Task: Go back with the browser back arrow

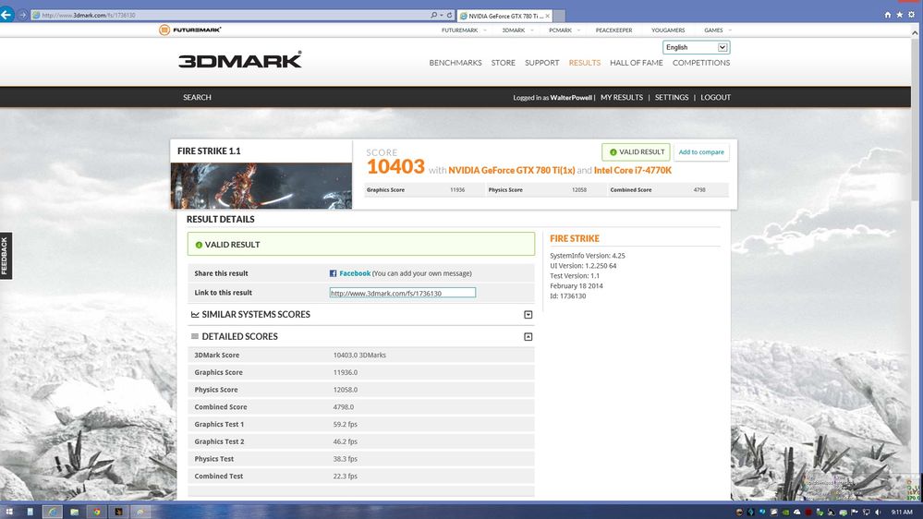Action: (6, 15)
